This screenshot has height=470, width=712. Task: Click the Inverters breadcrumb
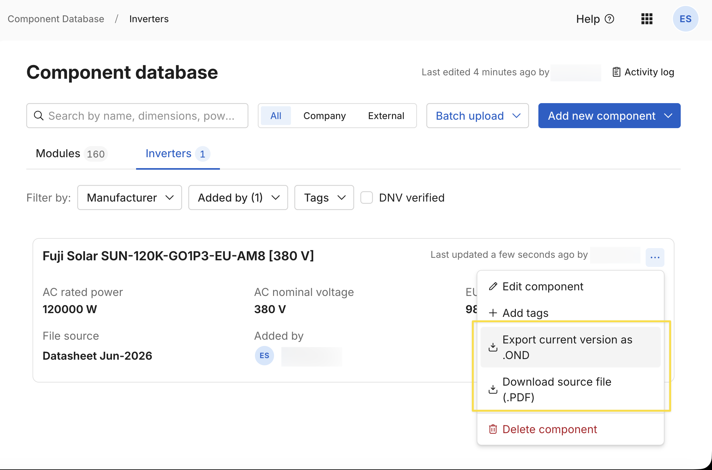point(149,19)
